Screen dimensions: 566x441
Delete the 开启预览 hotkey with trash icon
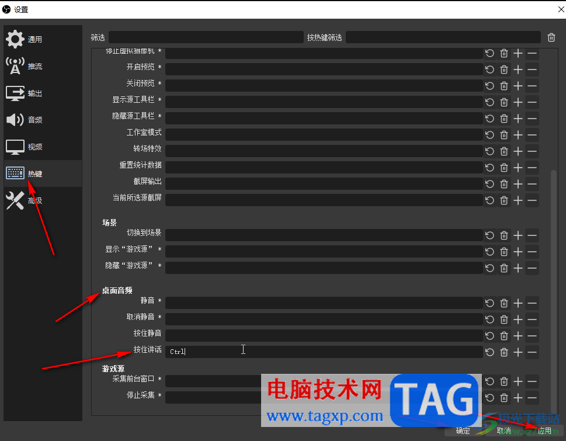click(504, 70)
